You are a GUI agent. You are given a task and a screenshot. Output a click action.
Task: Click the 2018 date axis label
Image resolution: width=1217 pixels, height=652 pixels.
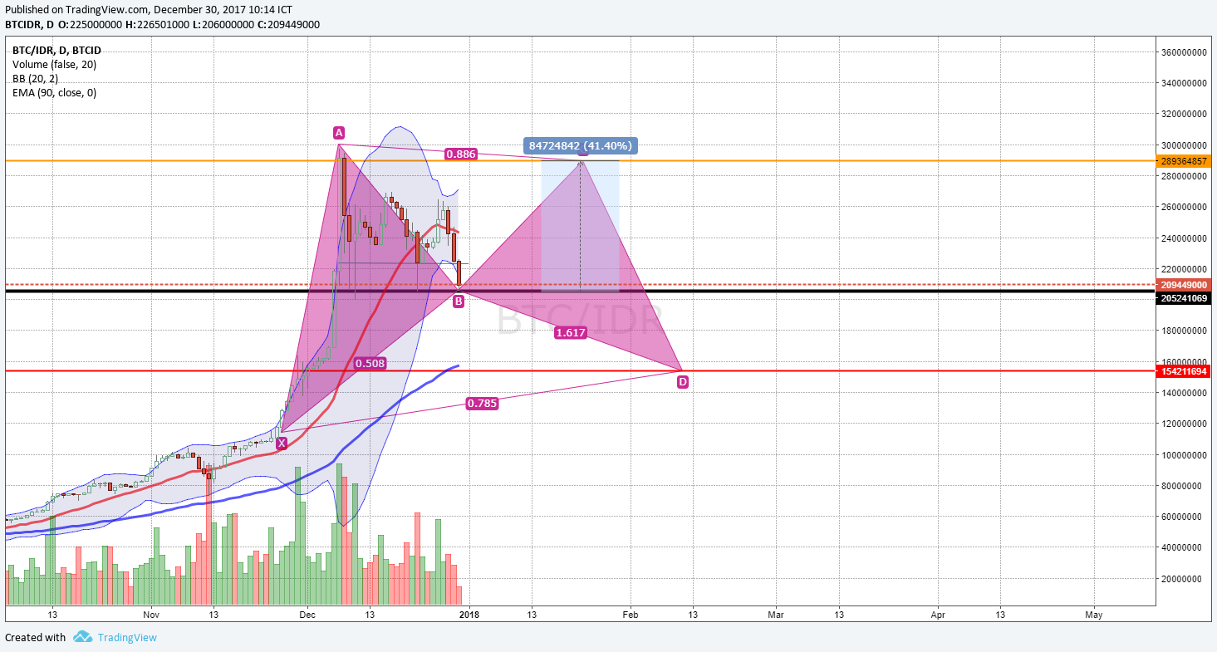pos(470,615)
